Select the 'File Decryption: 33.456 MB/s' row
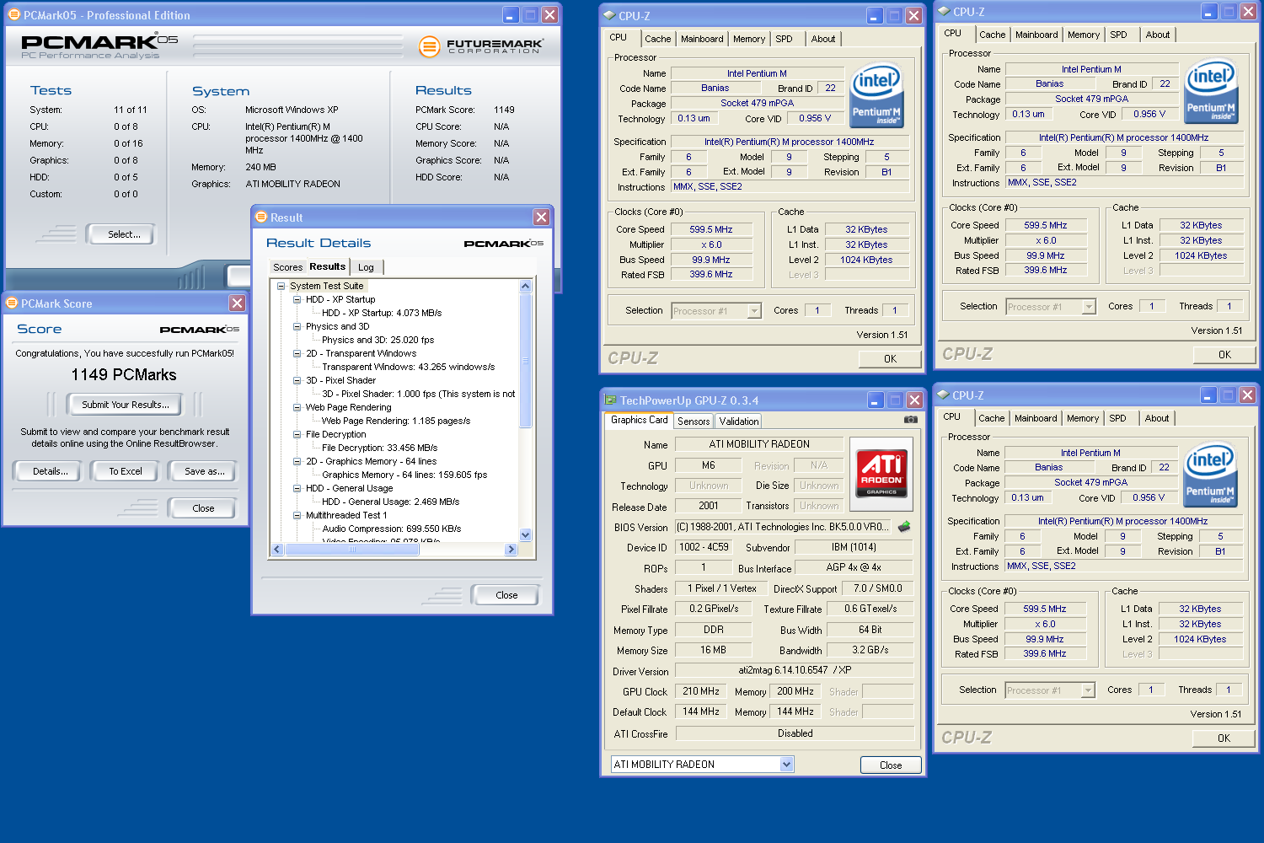 [379, 448]
